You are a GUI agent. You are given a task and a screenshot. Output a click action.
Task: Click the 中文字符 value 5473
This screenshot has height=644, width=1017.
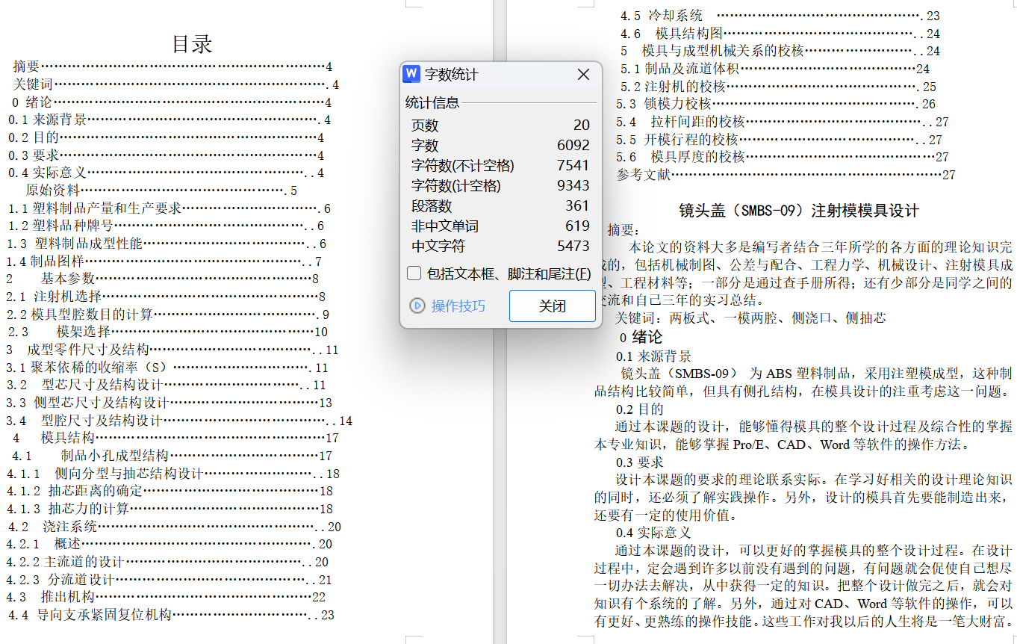pyautogui.click(x=573, y=247)
